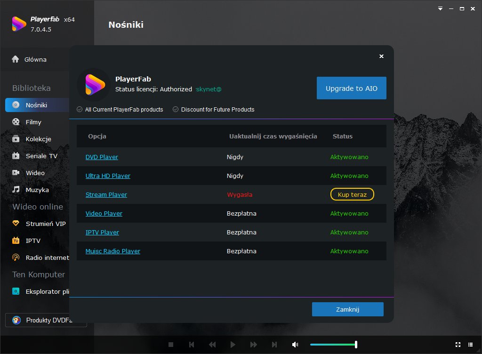Fast forward with the double-right arrow
Screen dimensions: 482x354
coord(254,345)
